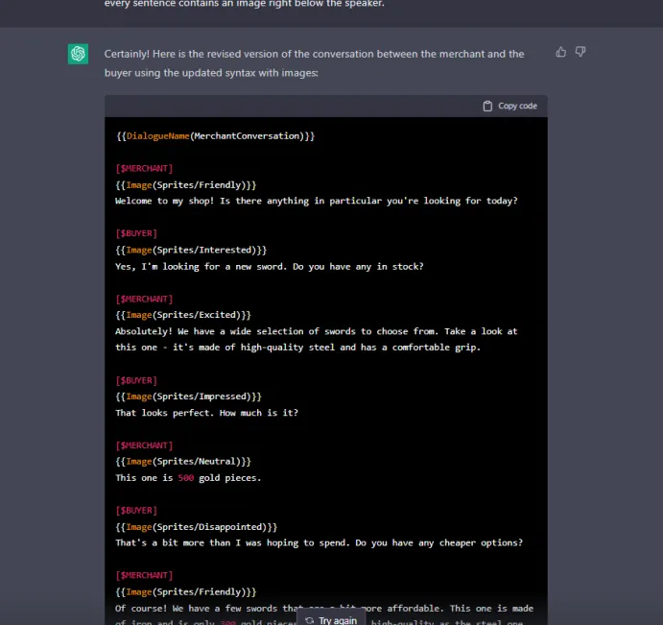Click the "Yes, I'm looking for a new sword" line
This screenshot has width=663, height=625.
pyautogui.click(x=269, y=266)
